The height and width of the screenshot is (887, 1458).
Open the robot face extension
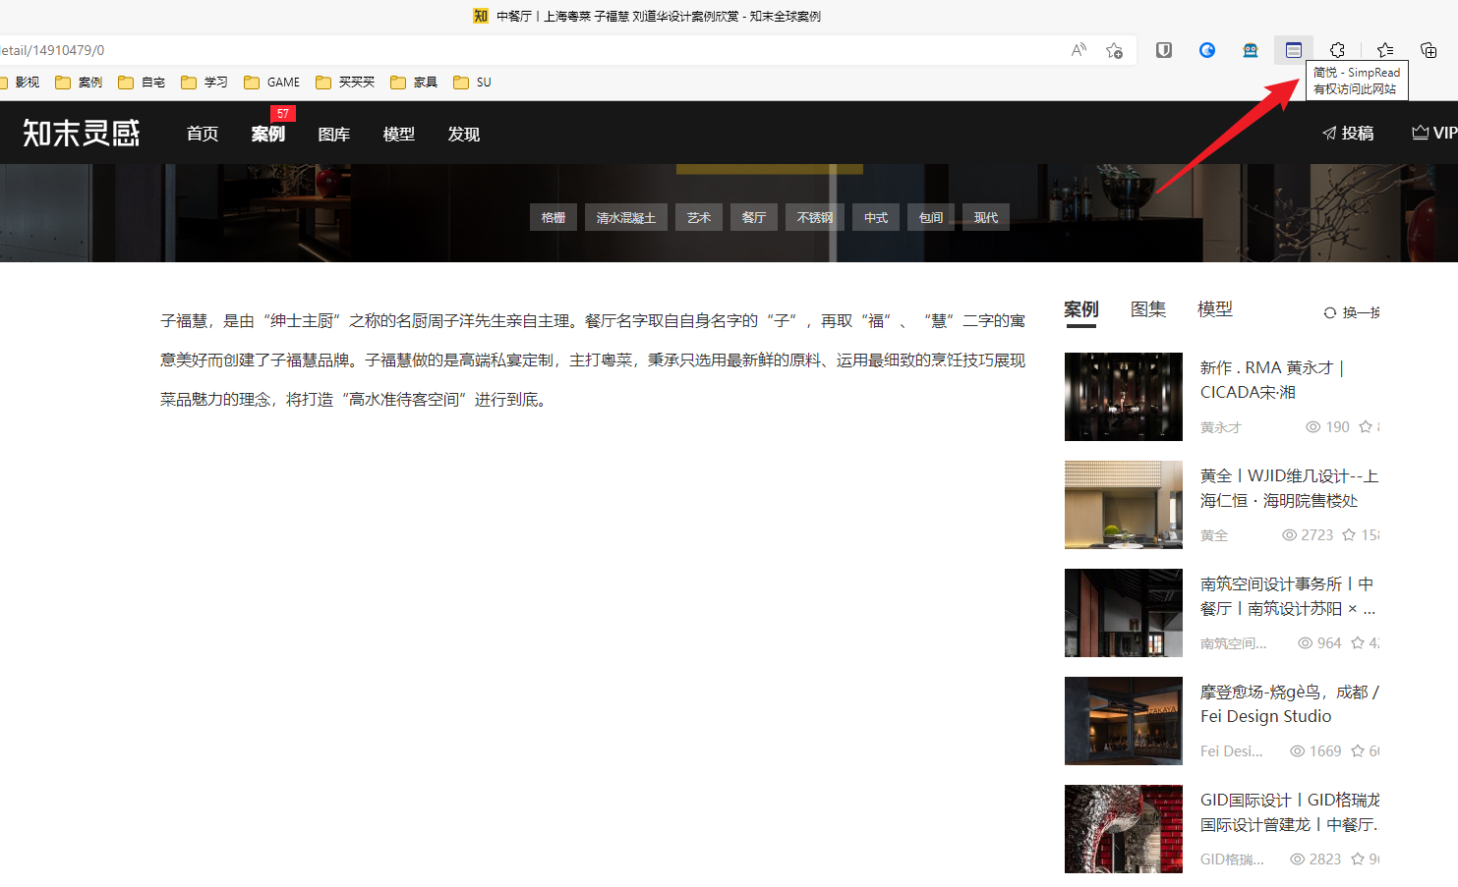(1251, 50)
